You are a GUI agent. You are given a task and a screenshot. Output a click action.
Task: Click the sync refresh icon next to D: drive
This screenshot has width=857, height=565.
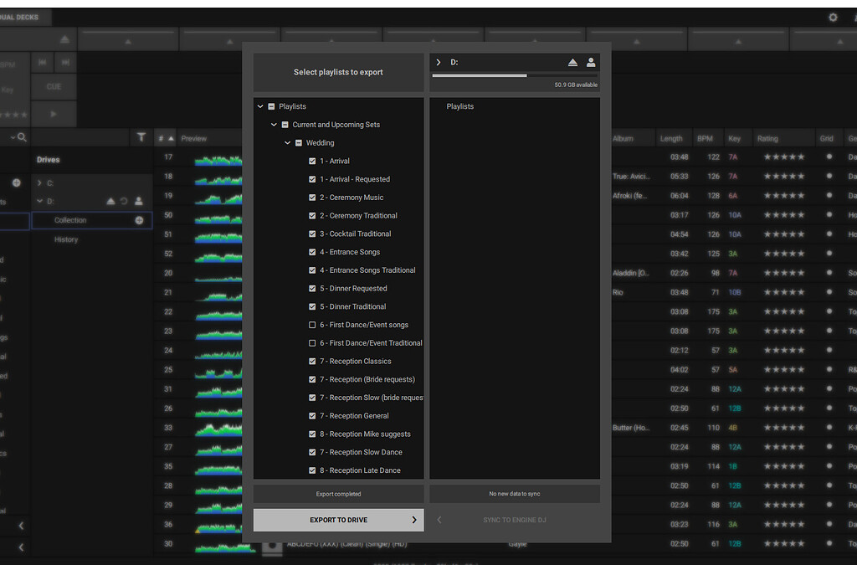[x=124, y=201]
